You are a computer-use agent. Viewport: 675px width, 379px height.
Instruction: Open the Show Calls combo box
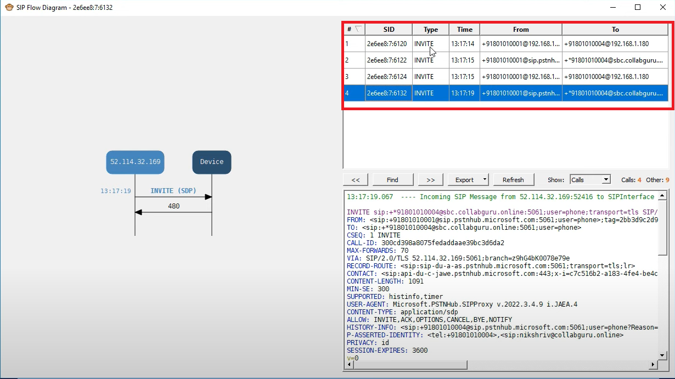(x=590, y=179)
